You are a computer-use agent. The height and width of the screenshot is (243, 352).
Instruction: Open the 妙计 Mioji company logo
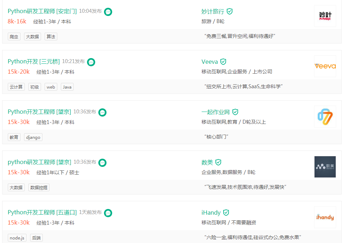(x=325, y=16)
